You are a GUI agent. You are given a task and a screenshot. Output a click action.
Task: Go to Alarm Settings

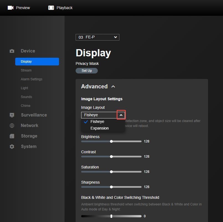32,79
